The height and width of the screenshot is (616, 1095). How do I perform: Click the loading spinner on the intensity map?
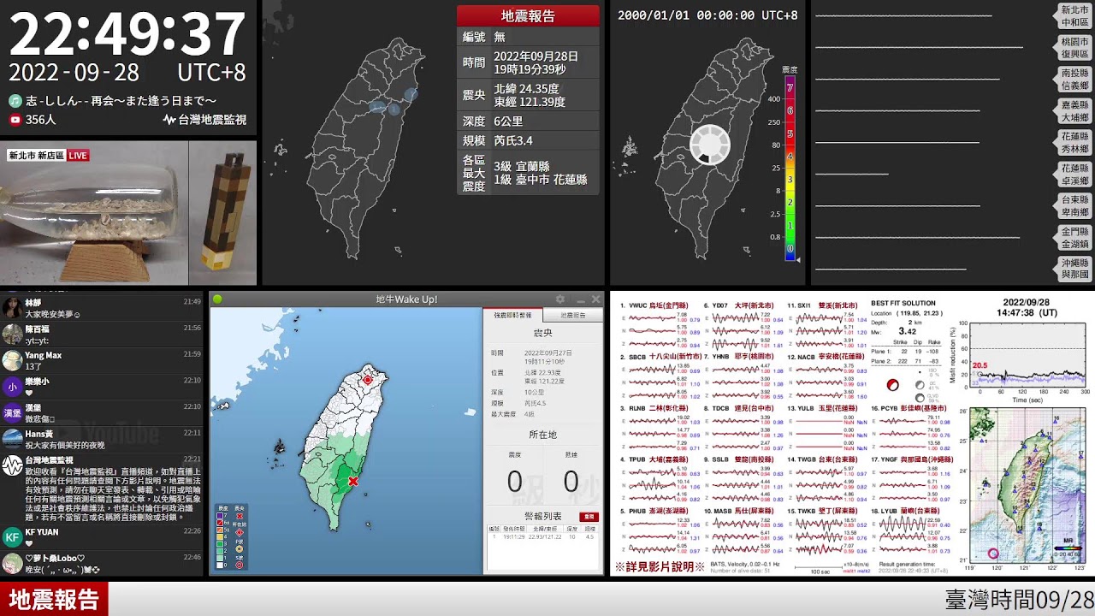[x=708, y=144]
